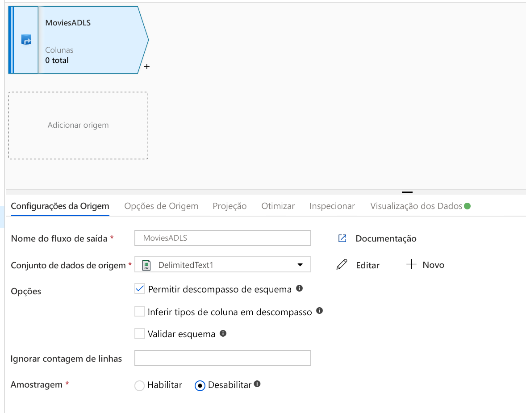
Task: Open the Conjunto de dados de origem dropdown
Action: point(301,264)
